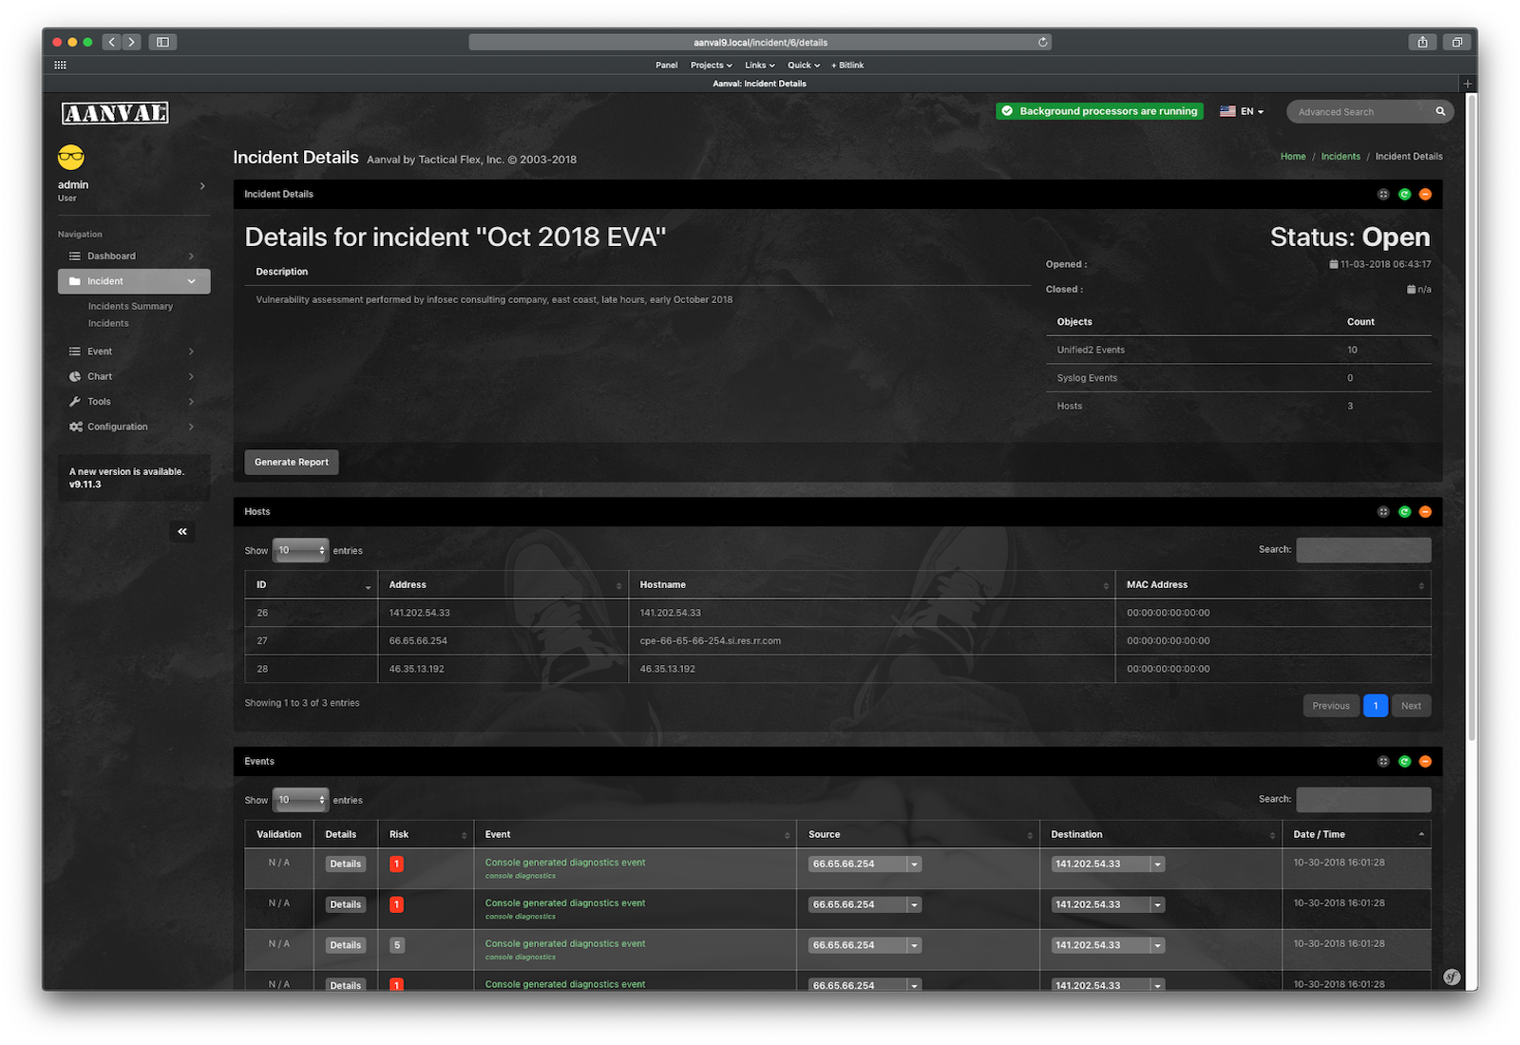Click the US flag language icon

click(x=1227, y=111)
